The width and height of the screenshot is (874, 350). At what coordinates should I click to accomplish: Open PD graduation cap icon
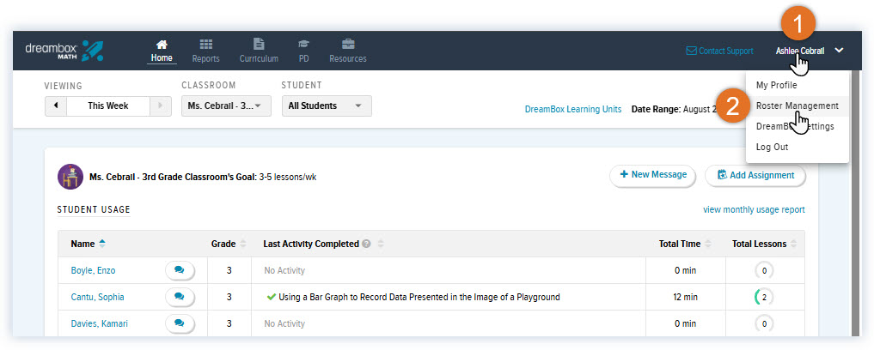pyautogui.click(x=303, y=44)
